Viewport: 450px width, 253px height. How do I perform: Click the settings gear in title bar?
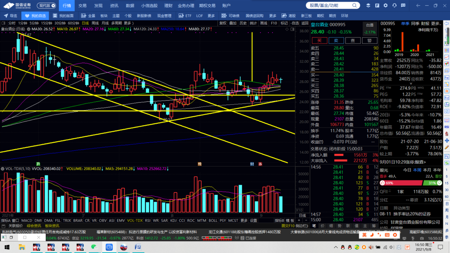386,6
